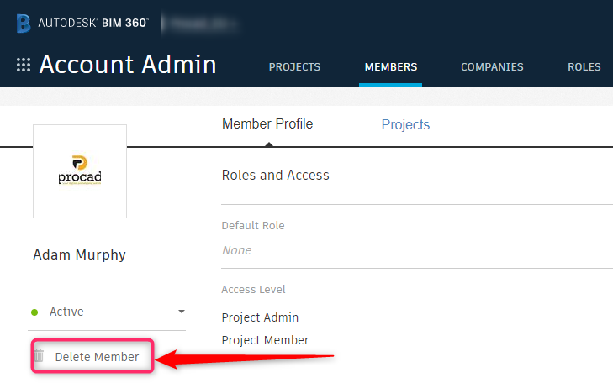Click the Default Role None field
Screen dimensions: 613x383
(236, 249)
